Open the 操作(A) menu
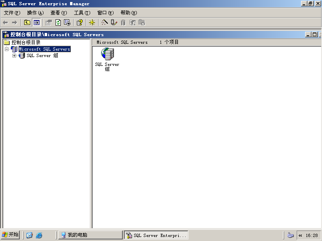 point(35,13)
